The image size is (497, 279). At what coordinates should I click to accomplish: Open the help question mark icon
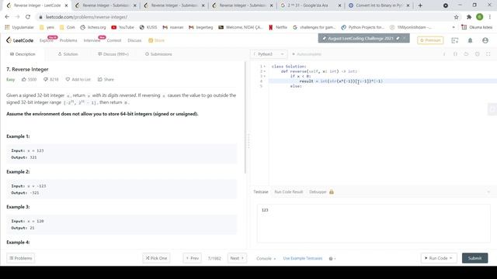coord(331,258)
